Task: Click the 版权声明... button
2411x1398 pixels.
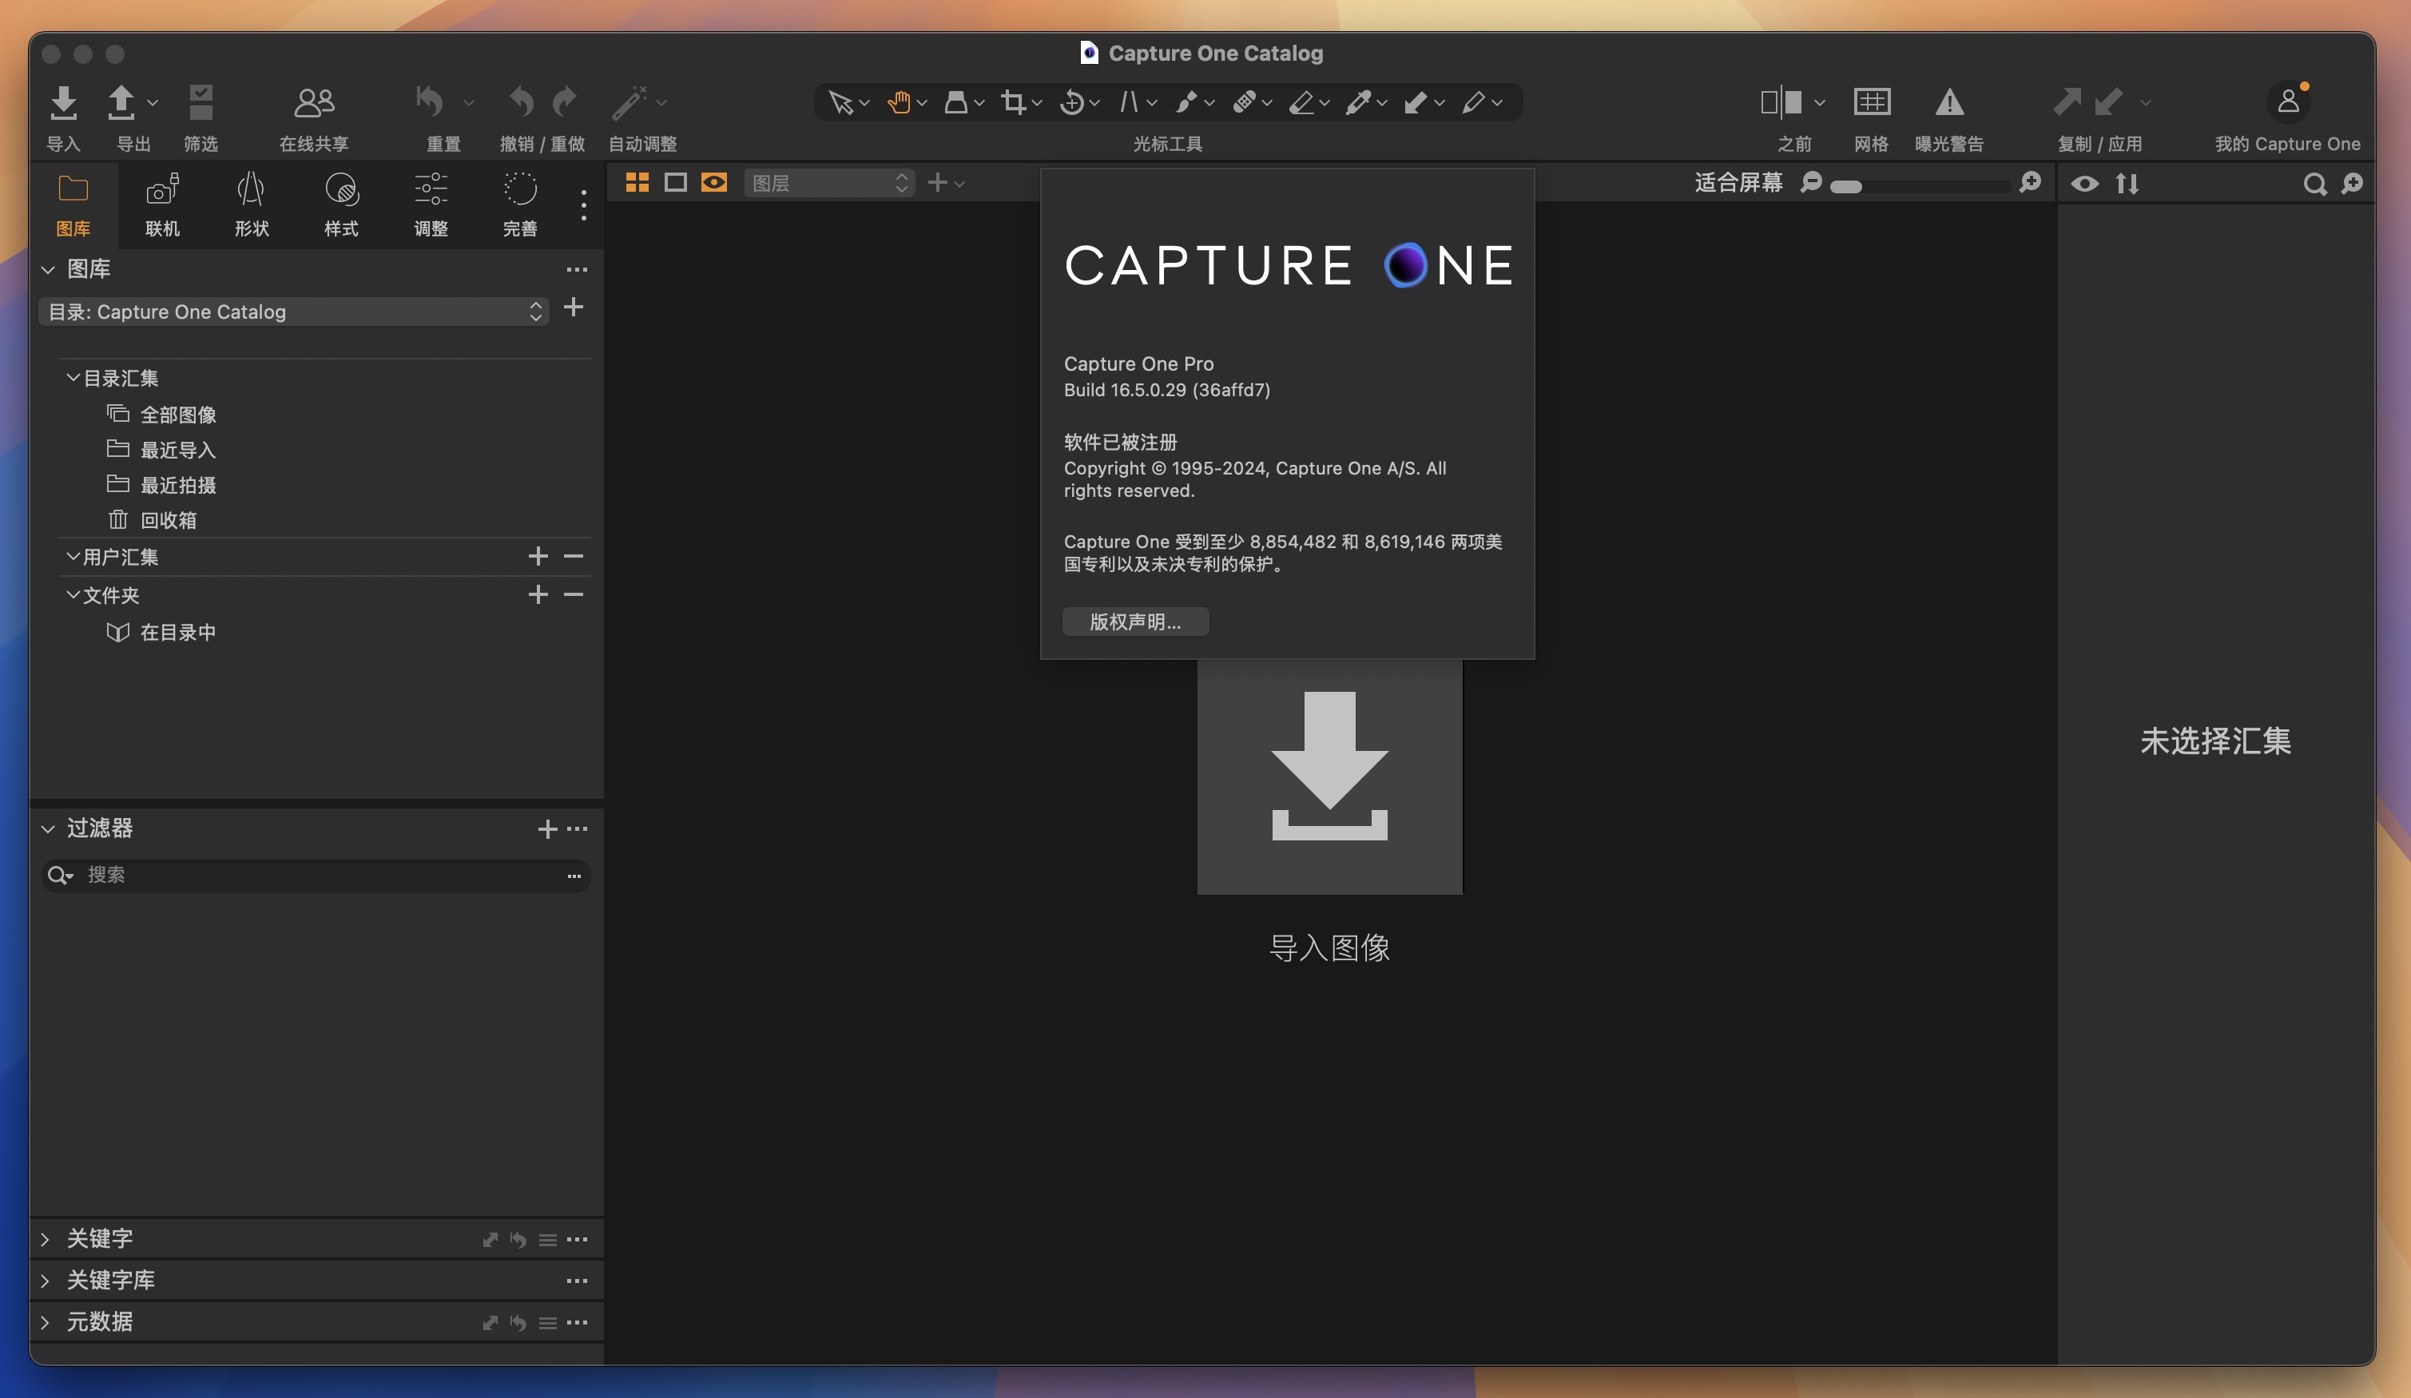Action: (1136, 622)
